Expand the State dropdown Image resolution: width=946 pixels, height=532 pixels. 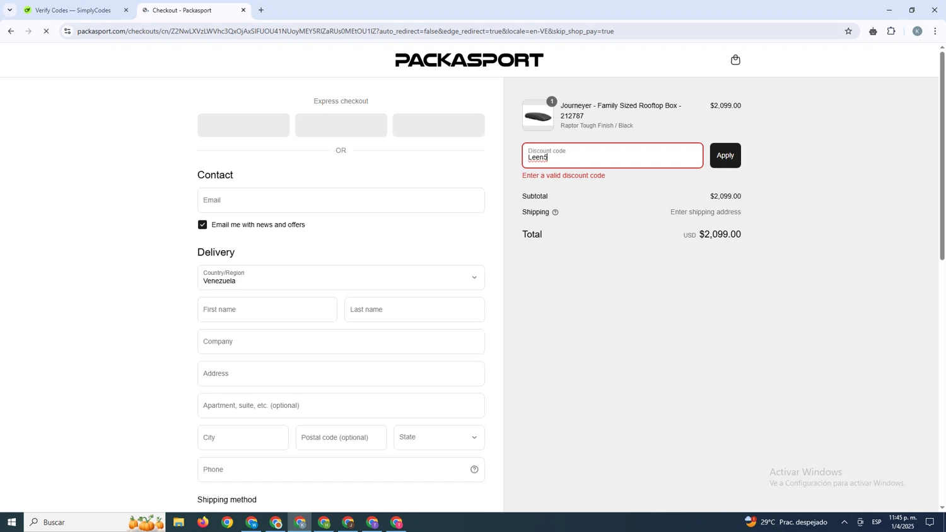[439, 437]
